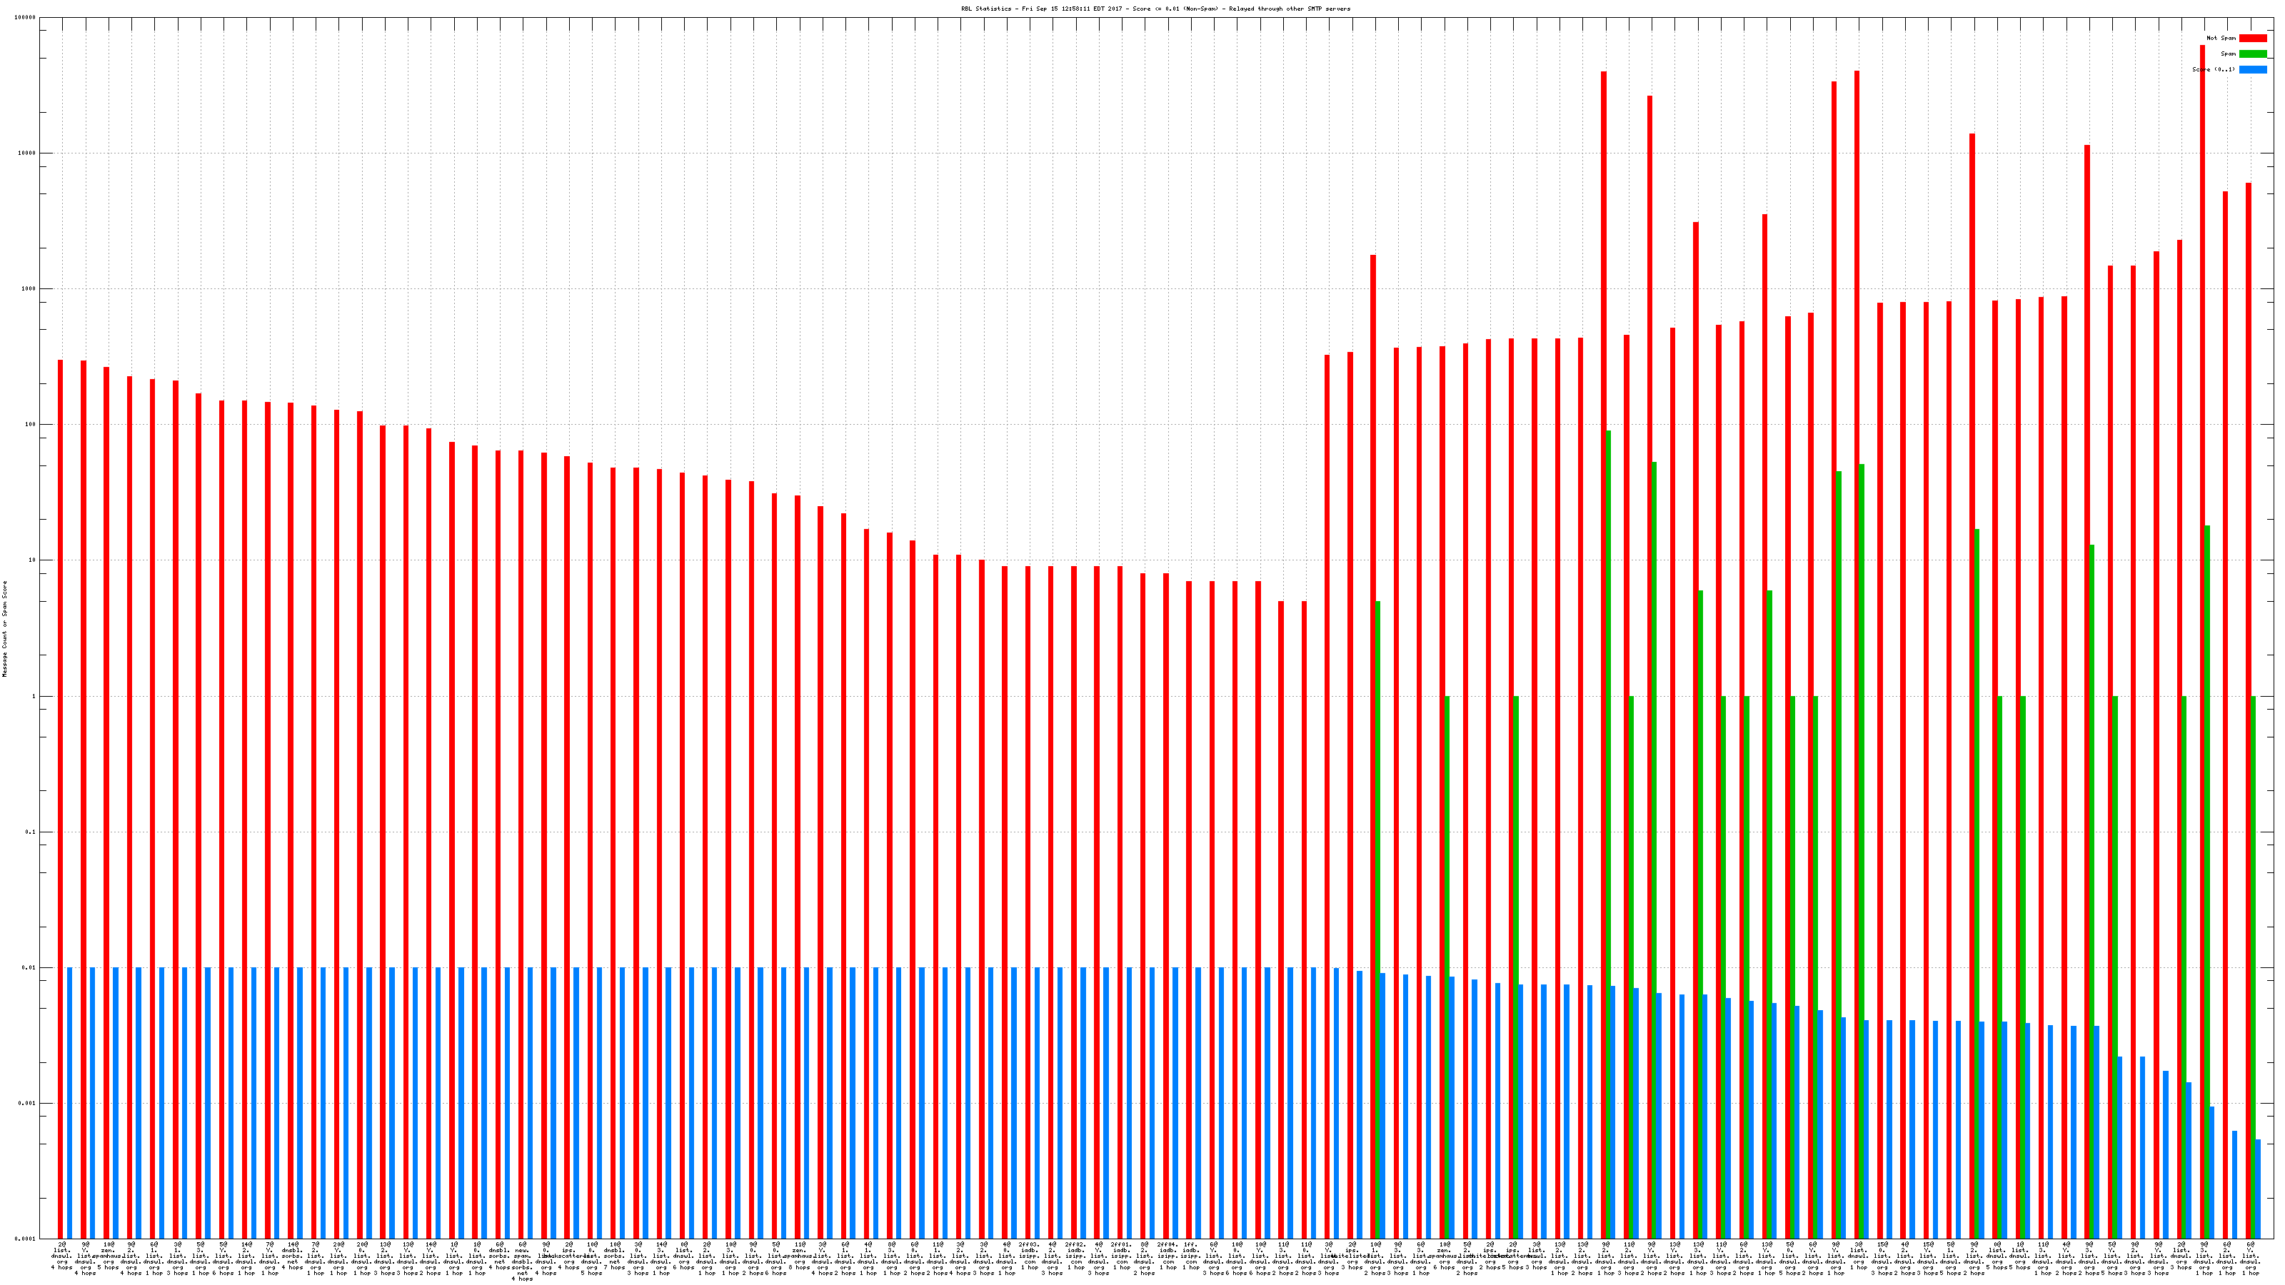Viewport: 2285px width, 1285px height.
Task: Click the 0.01 y-axis tick label
Action: pos(29,969)
